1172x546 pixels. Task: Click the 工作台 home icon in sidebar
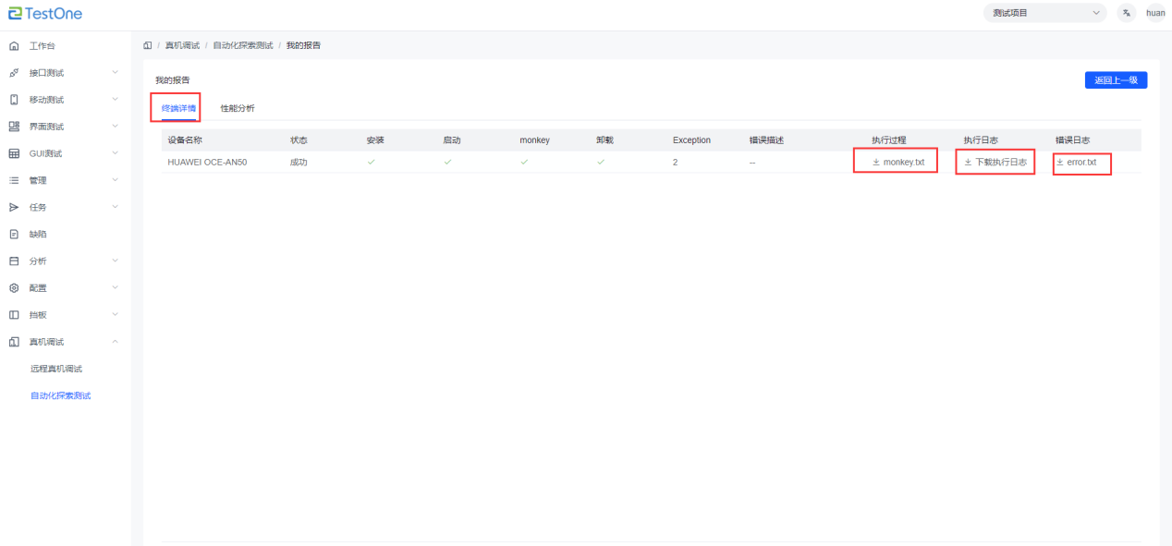click(14, 46)
